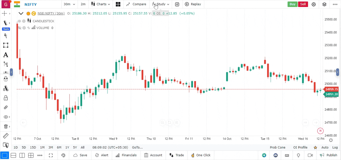Open the layers panel icon

pyautogui.click(x=324, y=4)
